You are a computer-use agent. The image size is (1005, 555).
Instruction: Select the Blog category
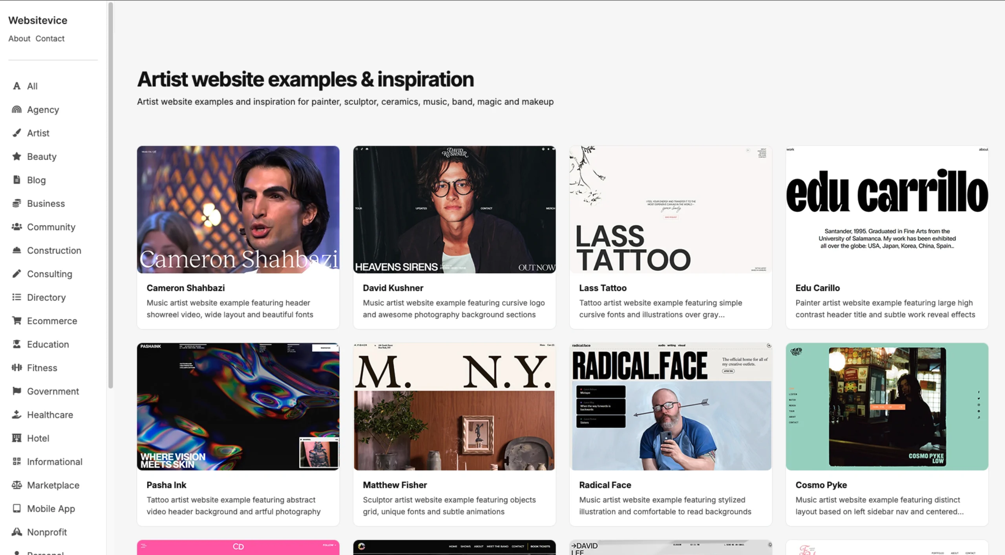point(36,180)
